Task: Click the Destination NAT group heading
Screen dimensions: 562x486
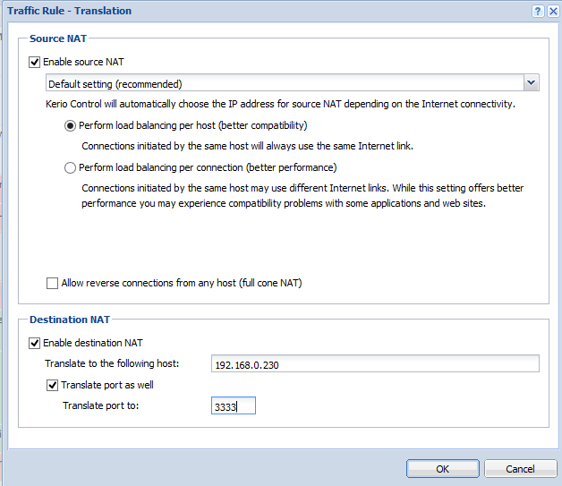Action: (70, 320)
